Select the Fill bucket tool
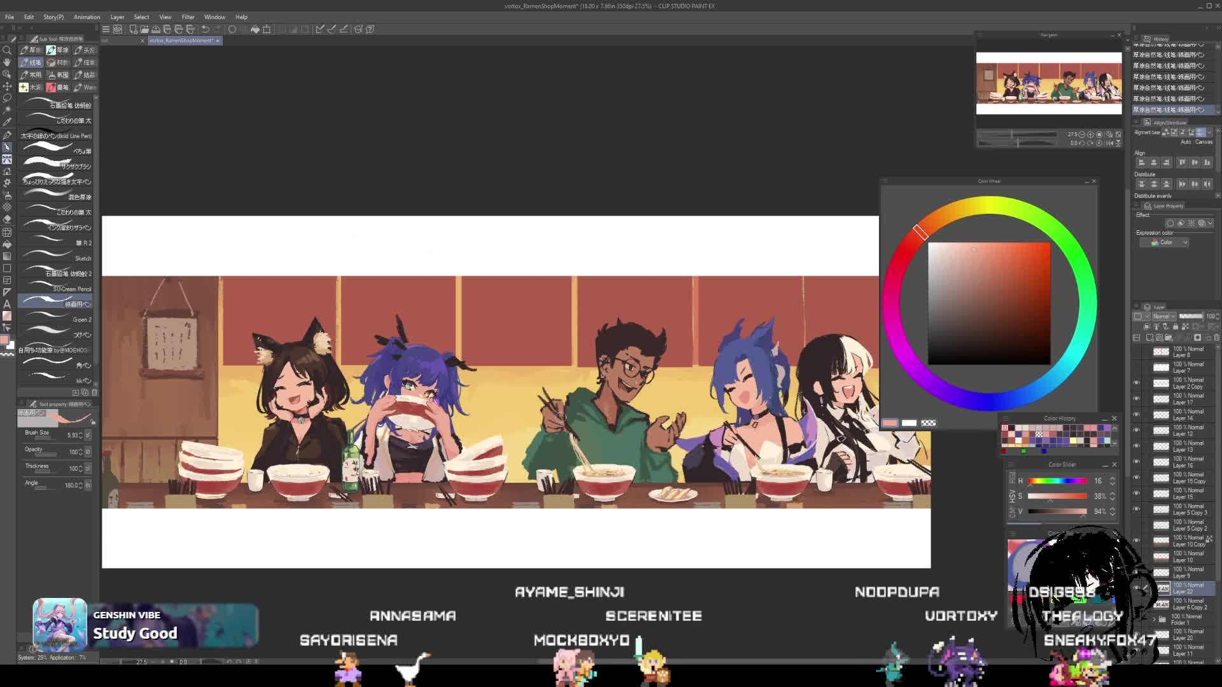1222x687 pixels. (7, 244)
